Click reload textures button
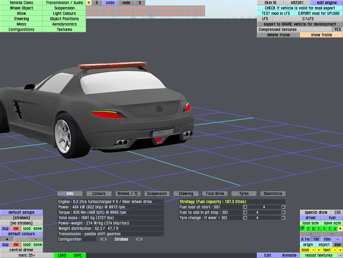This screenshot has height=258, width=343. pos(319,255)
